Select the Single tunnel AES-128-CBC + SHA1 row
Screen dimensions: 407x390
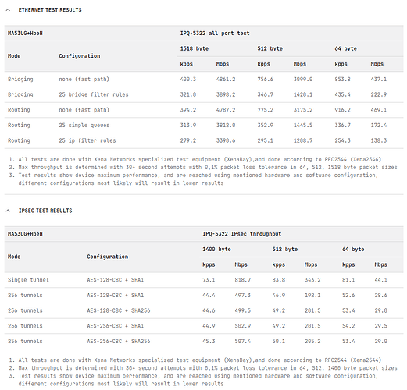[x=204, y=280]
